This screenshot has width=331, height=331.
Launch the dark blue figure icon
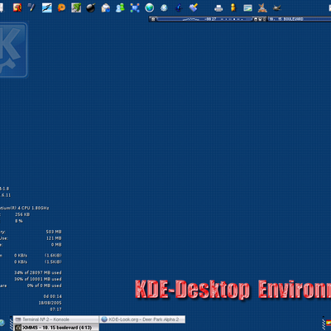pos(179,7)
